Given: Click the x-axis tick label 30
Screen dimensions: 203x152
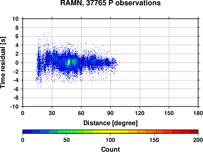Looking at the screenshot, I should 52,113.
